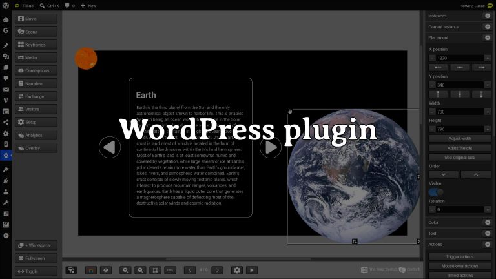This screenshot has height=279, width=496.
Task: Open the Keyframes panel
Action: (x=36, y=45)
